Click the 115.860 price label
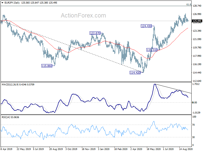The image size is (203, 152). pos(47,66)
